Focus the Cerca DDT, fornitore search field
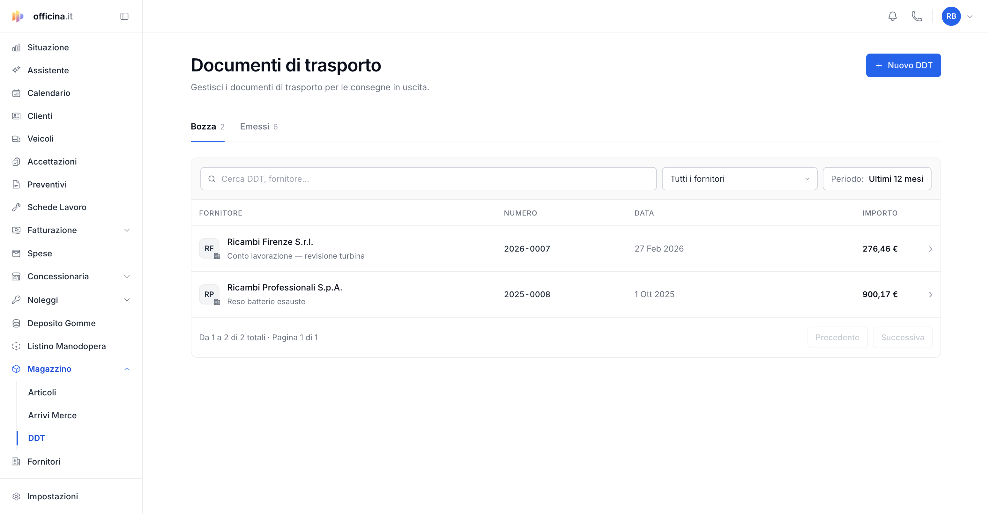Screen dimensions: 989x514 [428, 179]
